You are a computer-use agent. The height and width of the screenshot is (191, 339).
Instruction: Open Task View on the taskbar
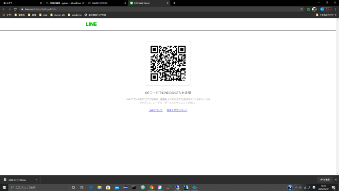[82, 187]
